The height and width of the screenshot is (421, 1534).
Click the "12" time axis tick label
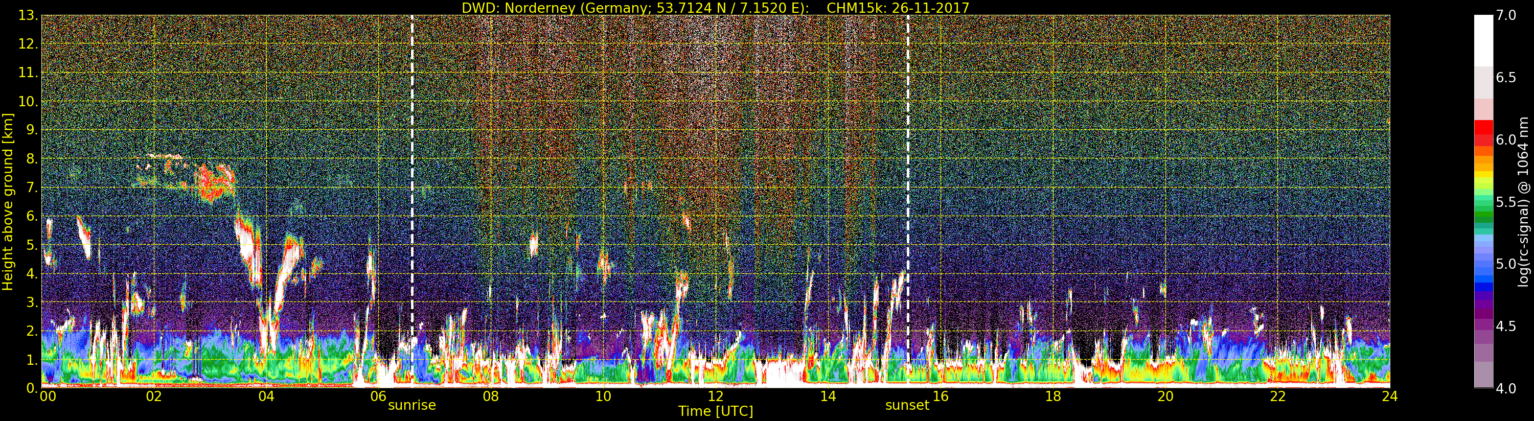pyautogui.click(x=716, y=396)
